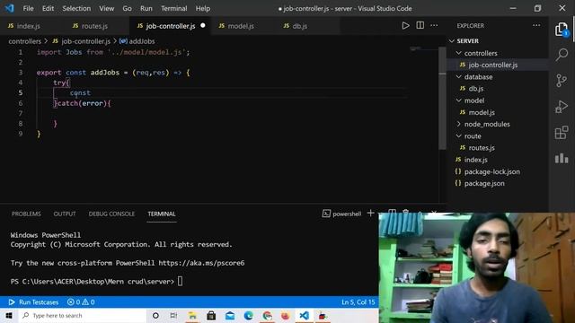Image resolution: width=575 pixels, height=323 pixels.
Task: Open job-controller.js in the Explorer tree
Action: click(x=493, y=65)
